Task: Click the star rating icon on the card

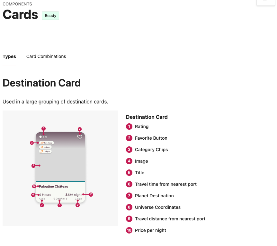Action: click(40, 137)
